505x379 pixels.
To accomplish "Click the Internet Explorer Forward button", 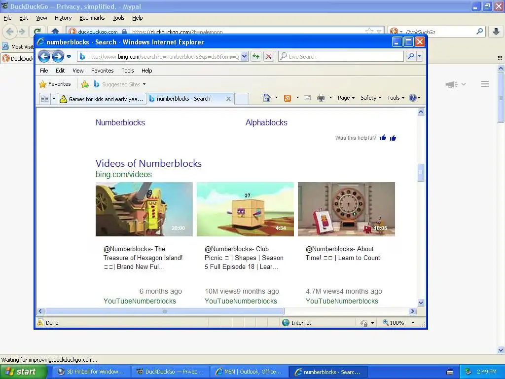I will pyautogui.click(x=58, y=57).
